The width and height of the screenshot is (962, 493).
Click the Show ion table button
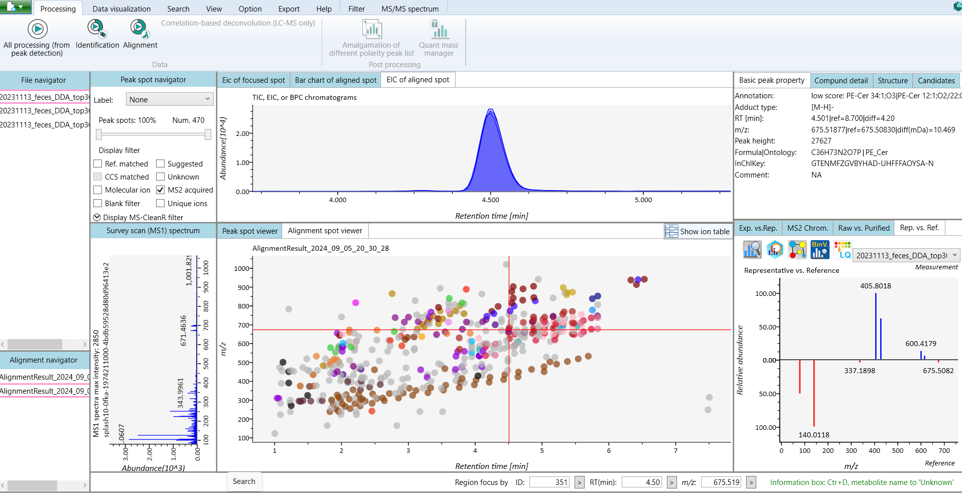point(697,231)
